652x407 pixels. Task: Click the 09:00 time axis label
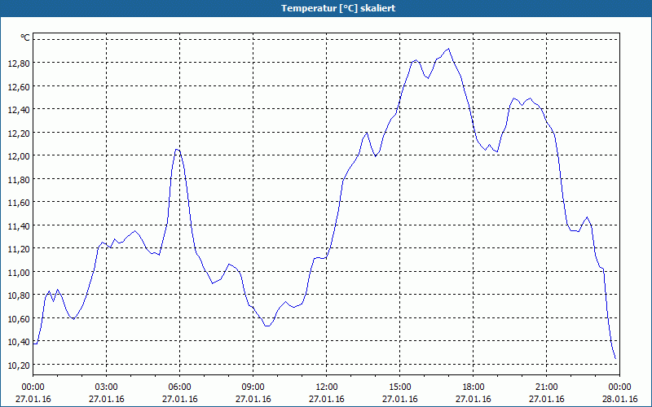[x=253, y=387]
